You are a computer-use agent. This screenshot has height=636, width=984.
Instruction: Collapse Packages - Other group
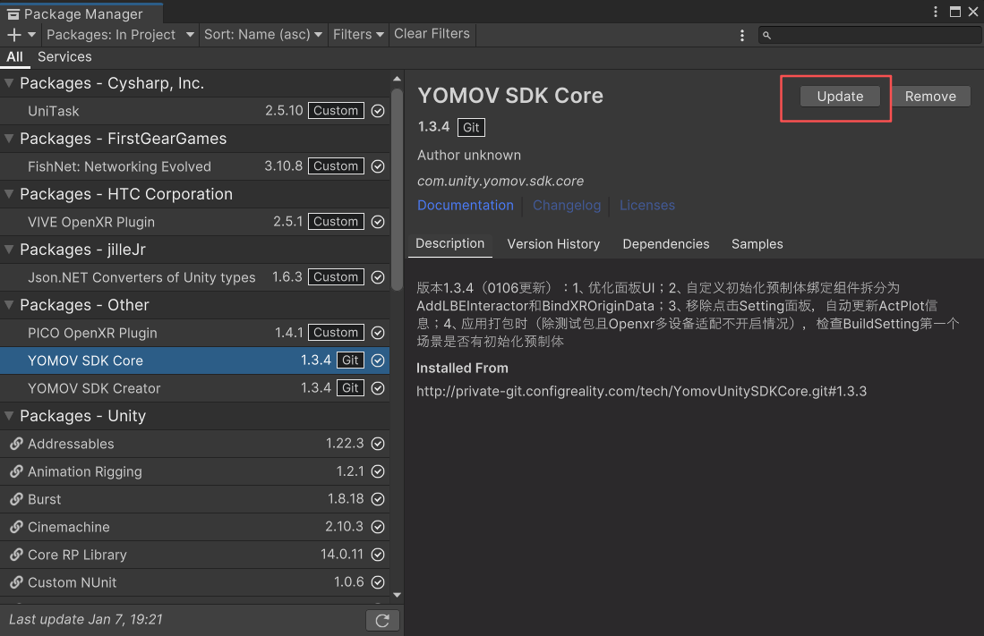pos(9,305)
